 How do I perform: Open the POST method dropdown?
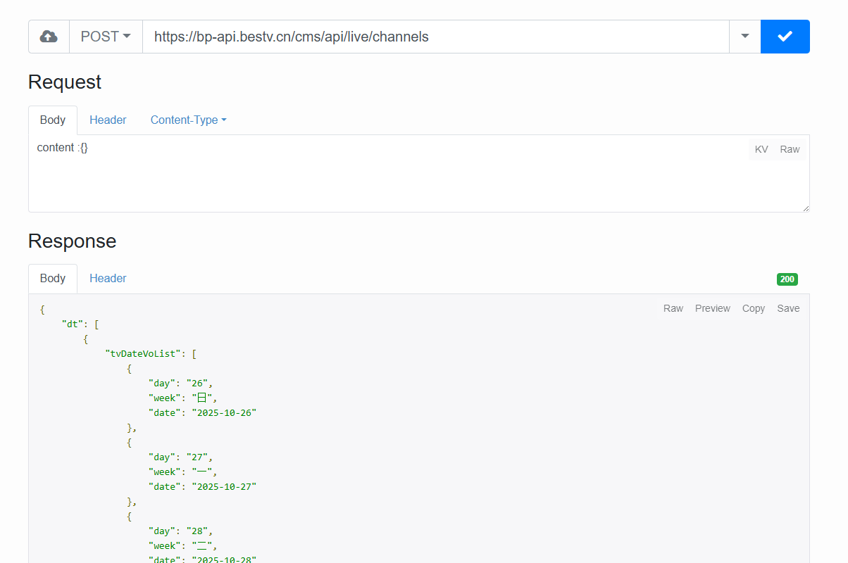click(106, 37)
